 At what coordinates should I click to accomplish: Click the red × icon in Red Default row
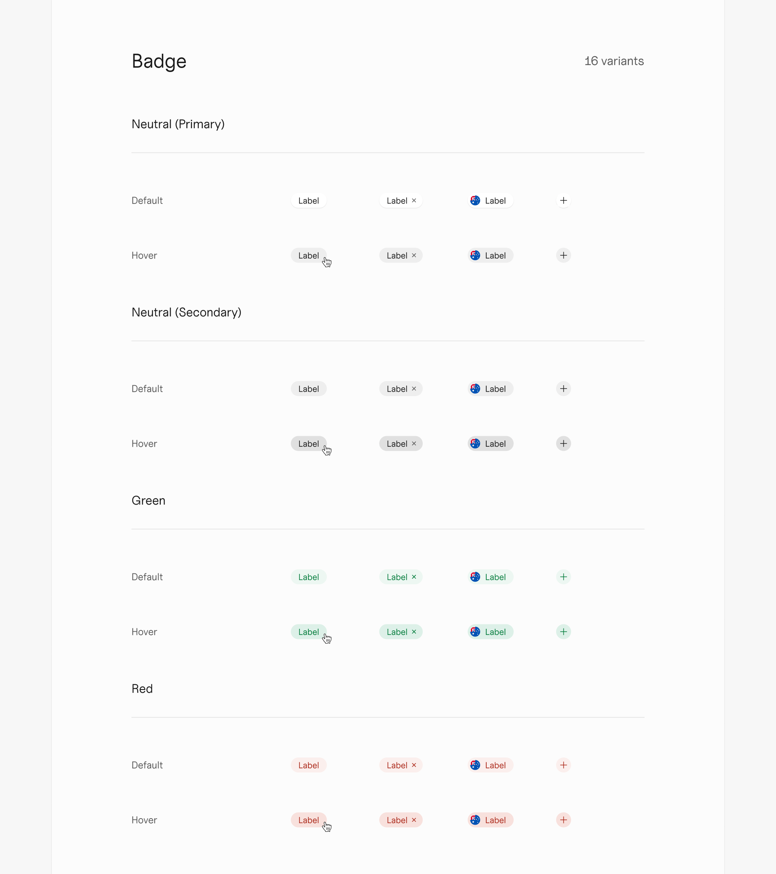(x=414, y=765)
